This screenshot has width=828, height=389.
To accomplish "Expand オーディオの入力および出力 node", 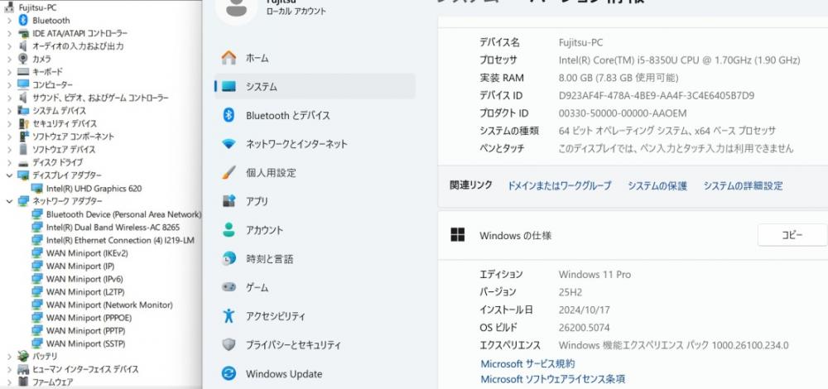I will 9,46.
